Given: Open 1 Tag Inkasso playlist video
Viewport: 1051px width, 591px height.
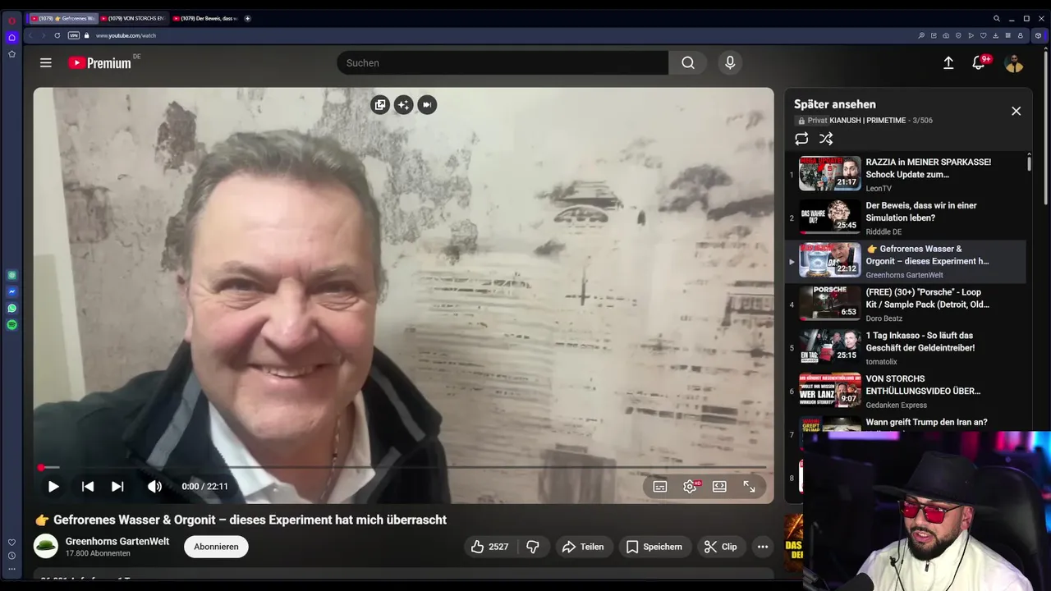Looking at the screenshot, I should 906,348.
